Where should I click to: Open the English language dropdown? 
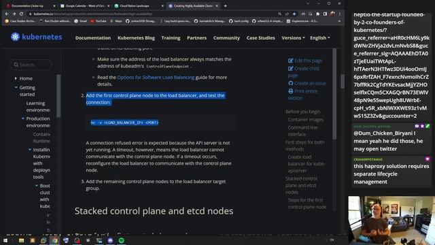coord(320,38)
